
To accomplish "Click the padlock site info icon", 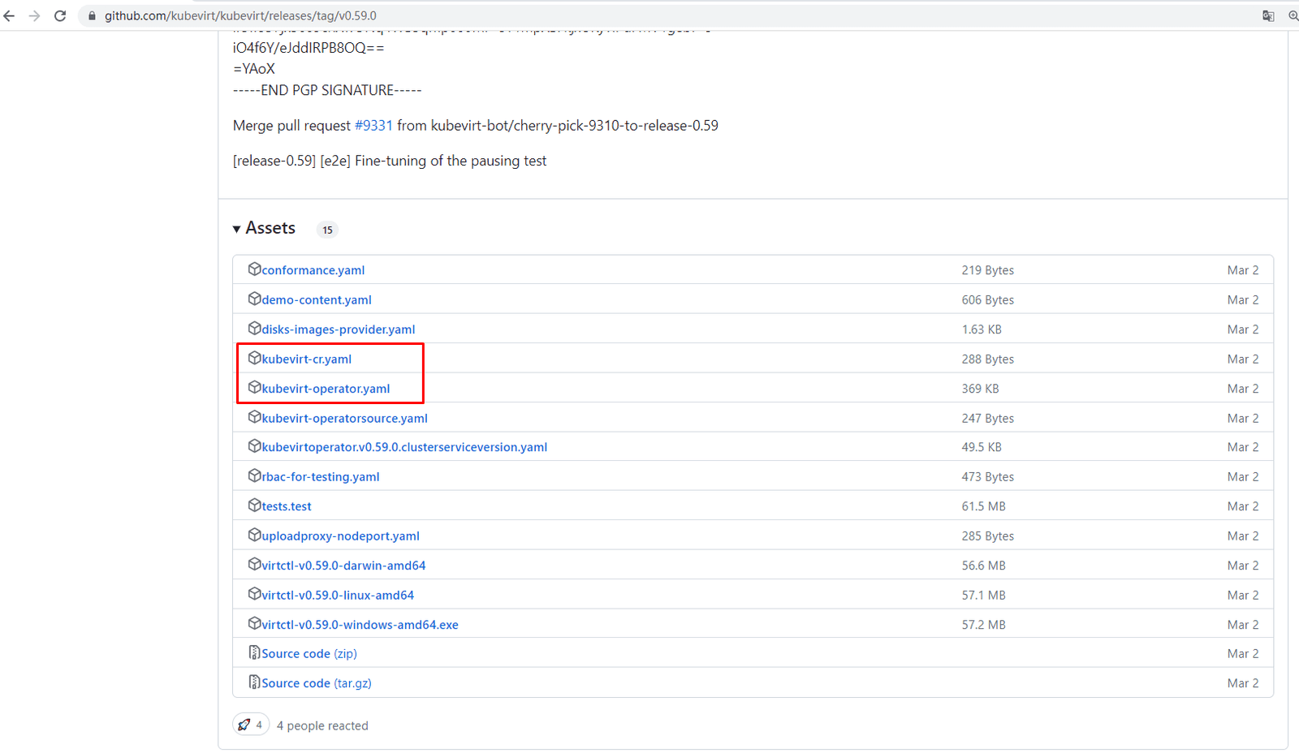I will point(92,15).
